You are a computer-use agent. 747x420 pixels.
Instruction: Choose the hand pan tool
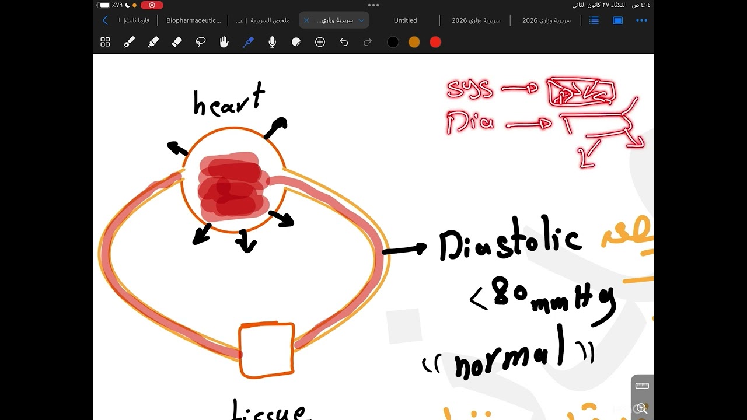click(x=224, y=42)
